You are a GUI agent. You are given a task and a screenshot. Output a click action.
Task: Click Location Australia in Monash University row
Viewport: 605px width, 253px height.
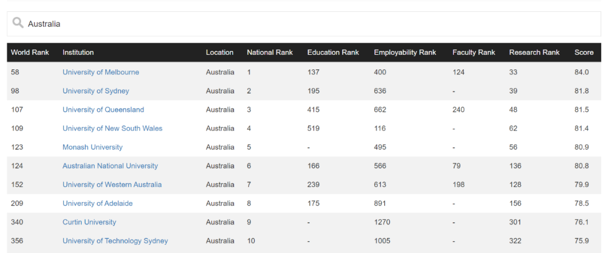pyautogui.click(x=220, y=147)
